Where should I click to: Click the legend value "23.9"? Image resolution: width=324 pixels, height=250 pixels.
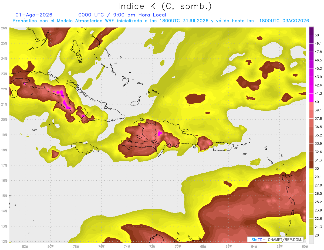pos(318,210)
